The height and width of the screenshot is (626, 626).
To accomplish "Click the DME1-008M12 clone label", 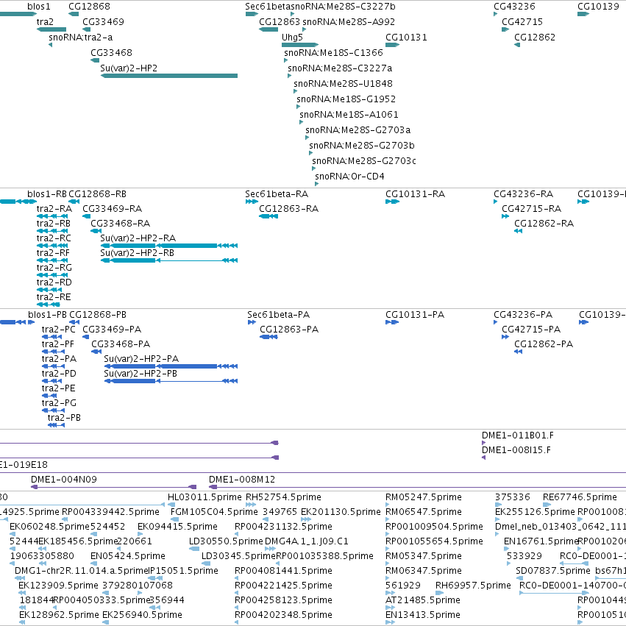I will click(242, 480).
